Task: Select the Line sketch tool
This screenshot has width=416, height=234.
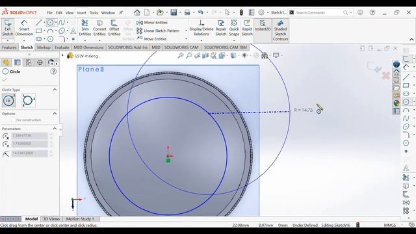Action: click(39, 23)
